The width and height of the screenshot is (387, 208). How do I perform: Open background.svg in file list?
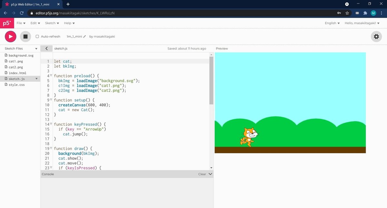click(x=21, y=56)
